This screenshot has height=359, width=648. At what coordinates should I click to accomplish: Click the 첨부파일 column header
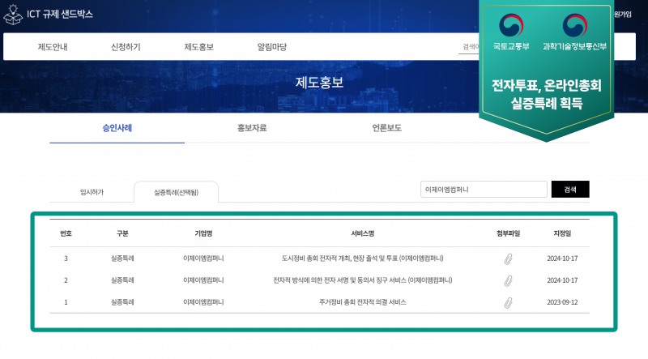[x=509, y=233]
